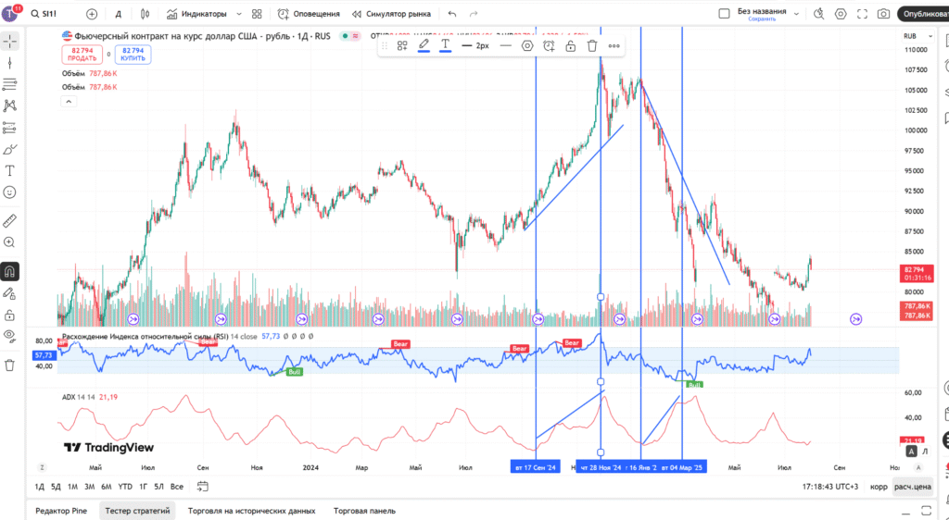949x520 pixels.
Task: Select the ruler measure tool
Action: (x=9, y=220)
